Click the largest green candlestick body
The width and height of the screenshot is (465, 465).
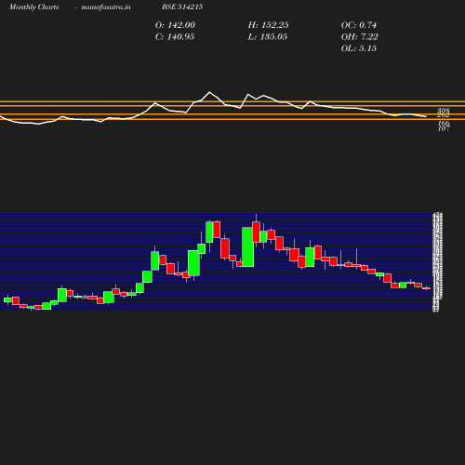[247, 247]
